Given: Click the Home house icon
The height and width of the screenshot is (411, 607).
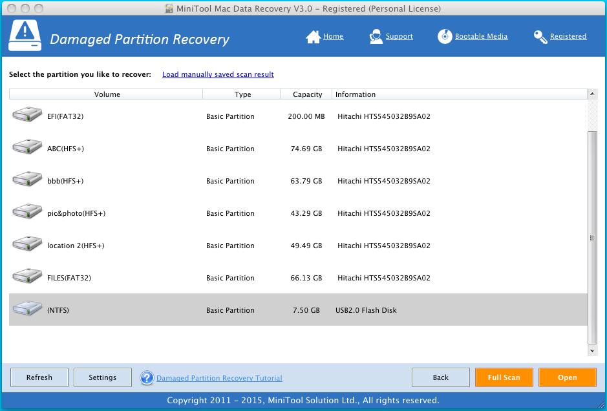Looking at the screenshot, I should [x=313, y=37].
